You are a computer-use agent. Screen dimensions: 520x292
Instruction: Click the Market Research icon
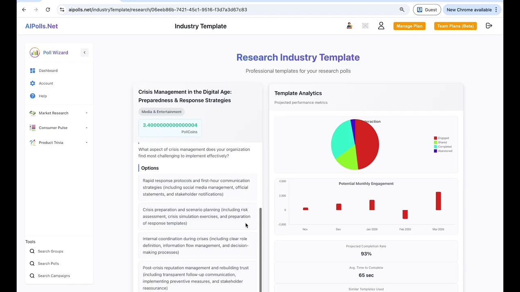pos(32,113)
